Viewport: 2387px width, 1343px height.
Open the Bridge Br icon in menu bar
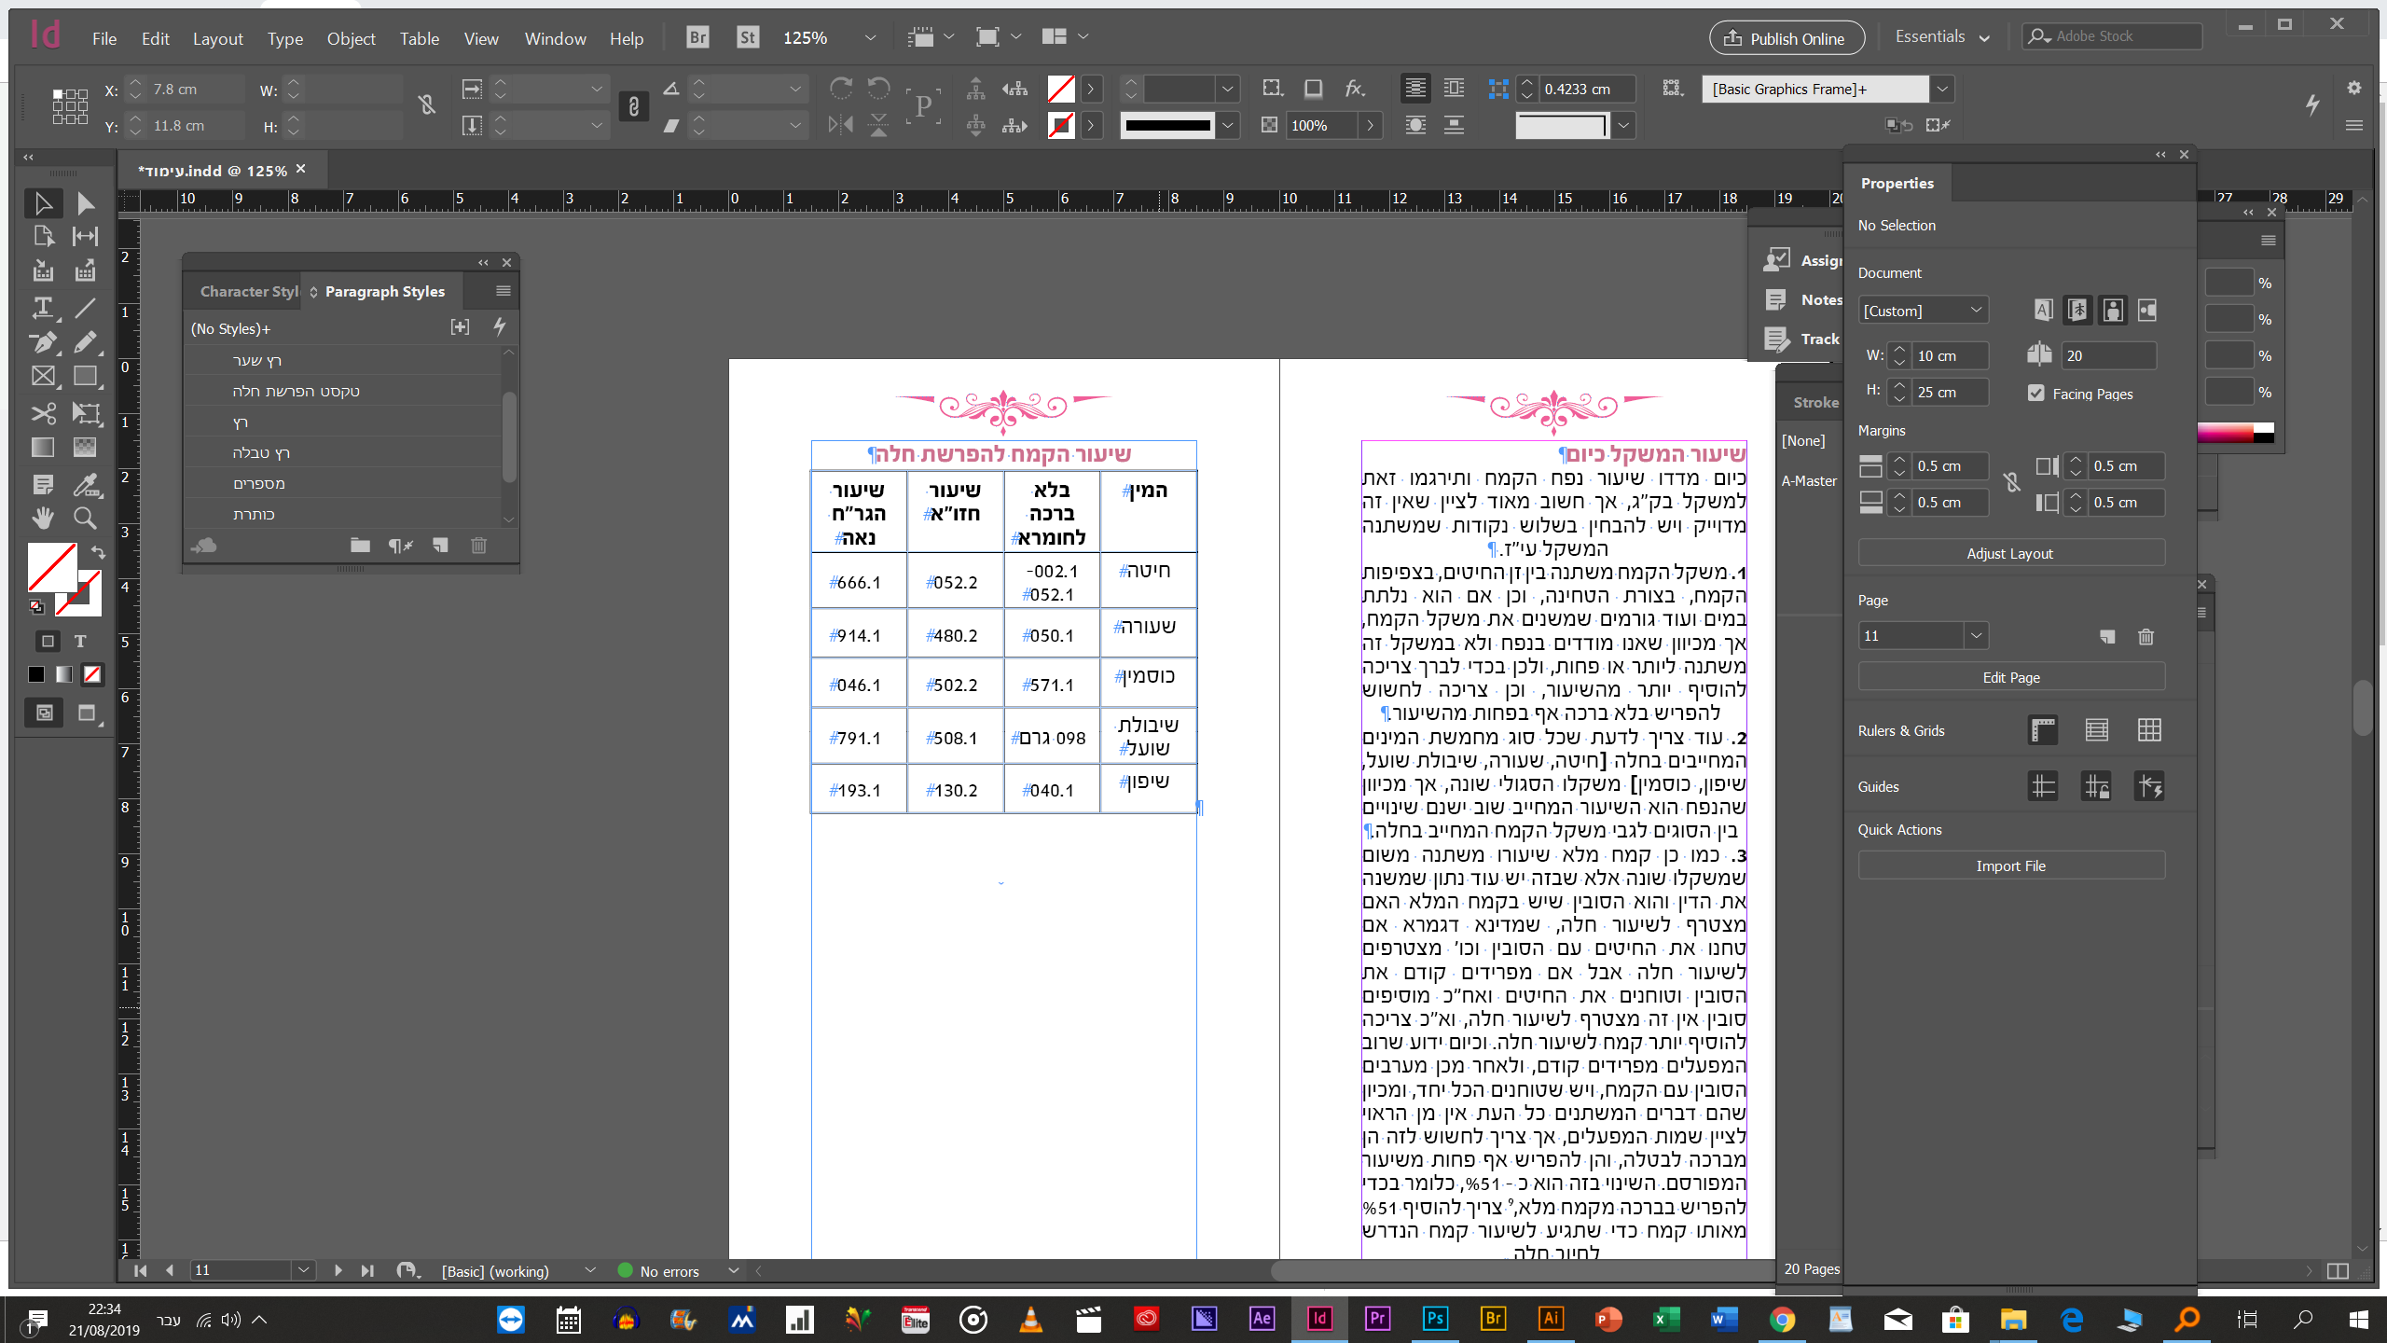[x=697, y=37]
